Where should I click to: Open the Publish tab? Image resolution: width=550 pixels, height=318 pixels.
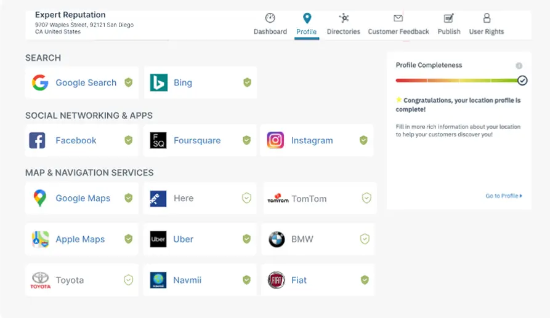pos(449,25)
